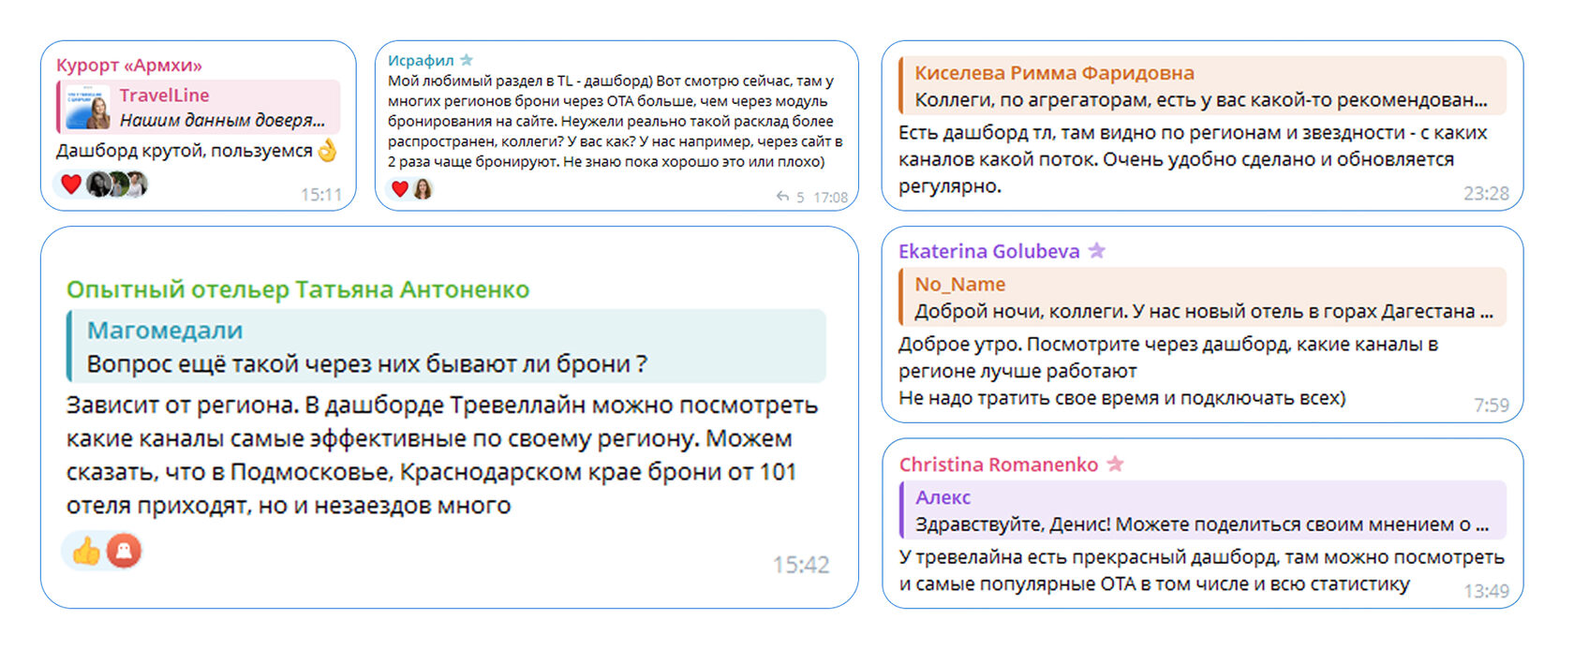Image resolution: width=1574 pixels, height=649 pixels.
Task: Click the star badge next to Christina Romanenko
Action: pyautogui.click(x=1115, y=464)
